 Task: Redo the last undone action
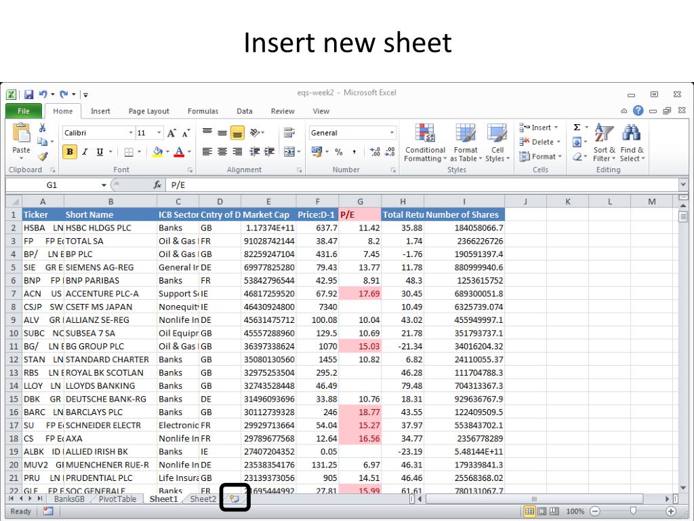pos(64,94)
